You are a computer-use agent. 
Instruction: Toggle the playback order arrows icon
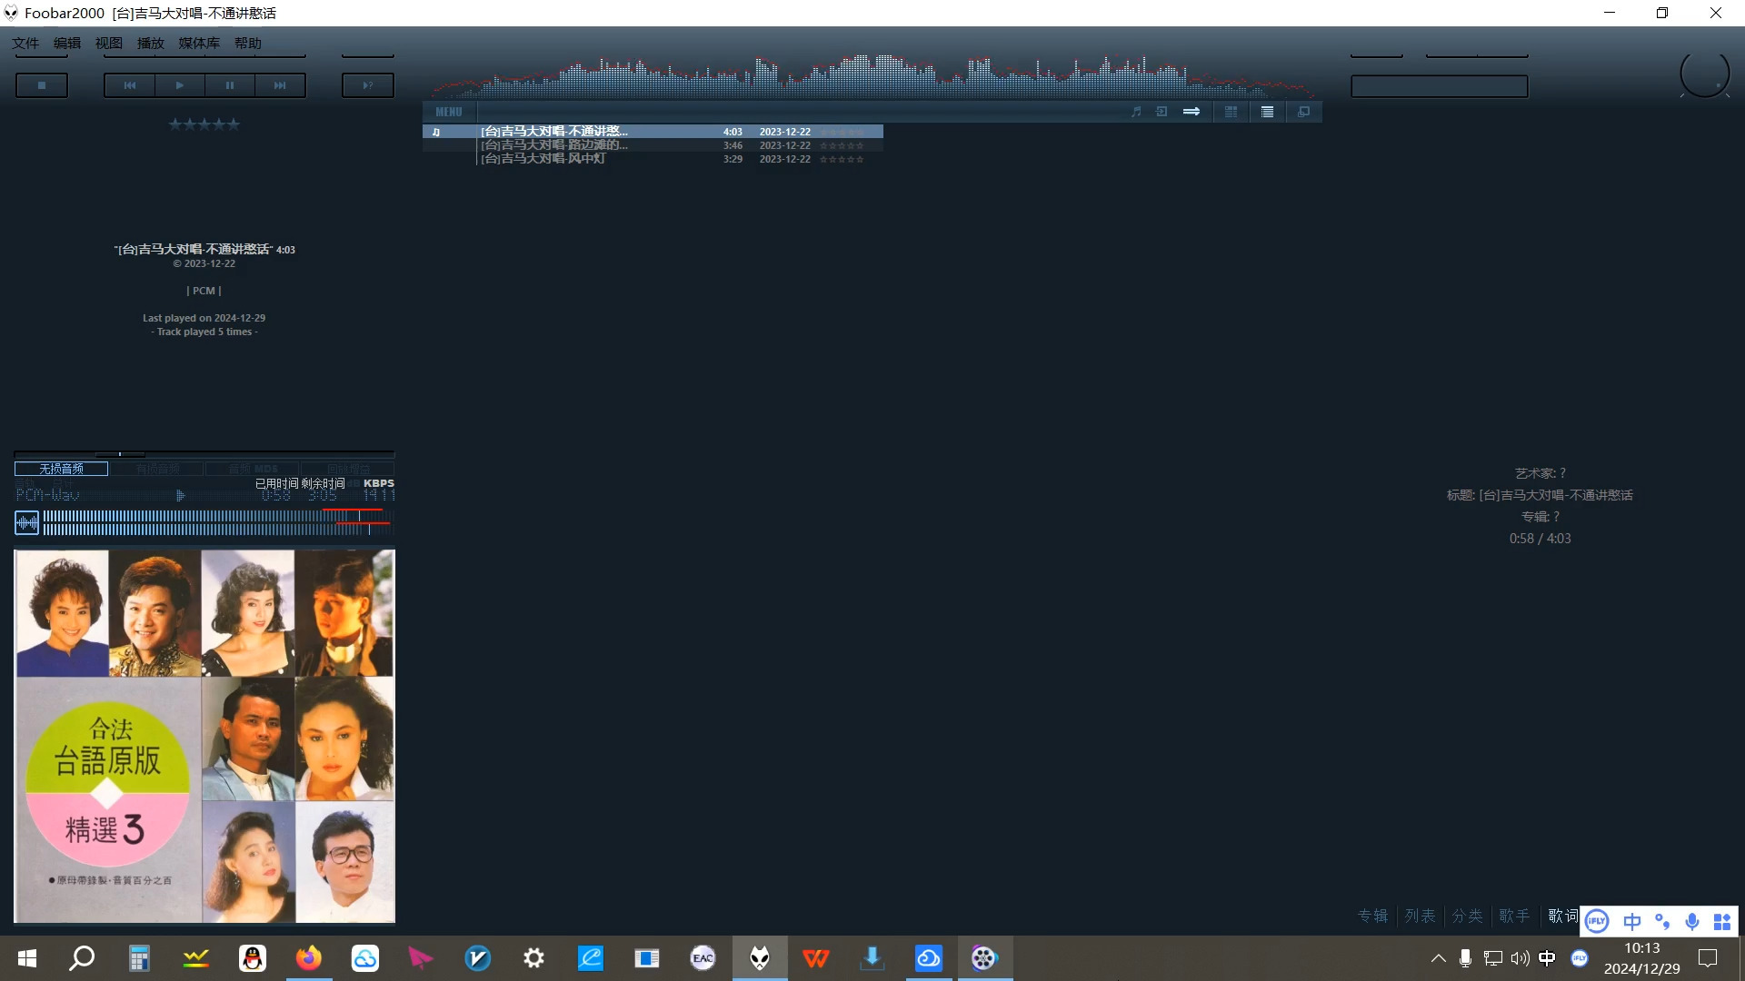1192,112
